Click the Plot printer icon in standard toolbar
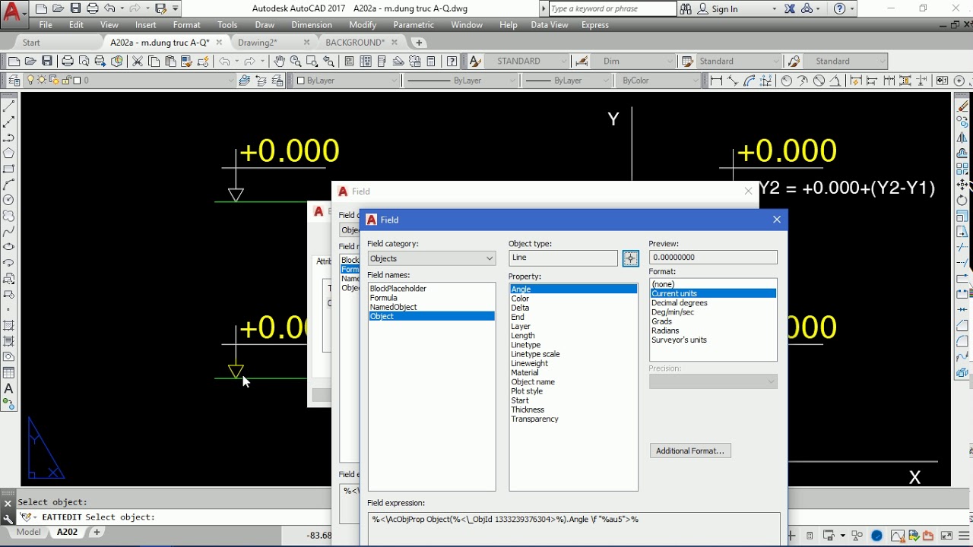Viewport: 973px width, 547px height. tap(68, 62)
